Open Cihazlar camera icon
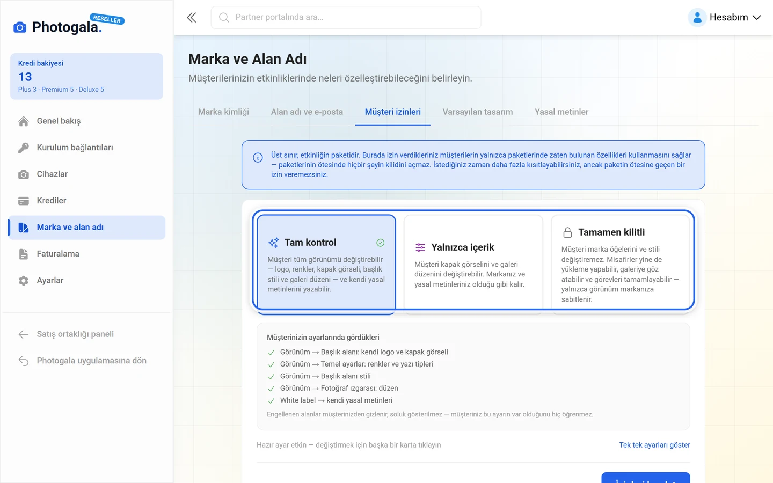The image size is (773, 483). pyautogui.click(x=23, y=174)
